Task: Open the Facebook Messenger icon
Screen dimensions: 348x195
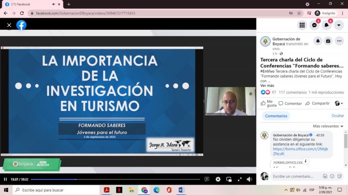Action: [x=315, y=25]
